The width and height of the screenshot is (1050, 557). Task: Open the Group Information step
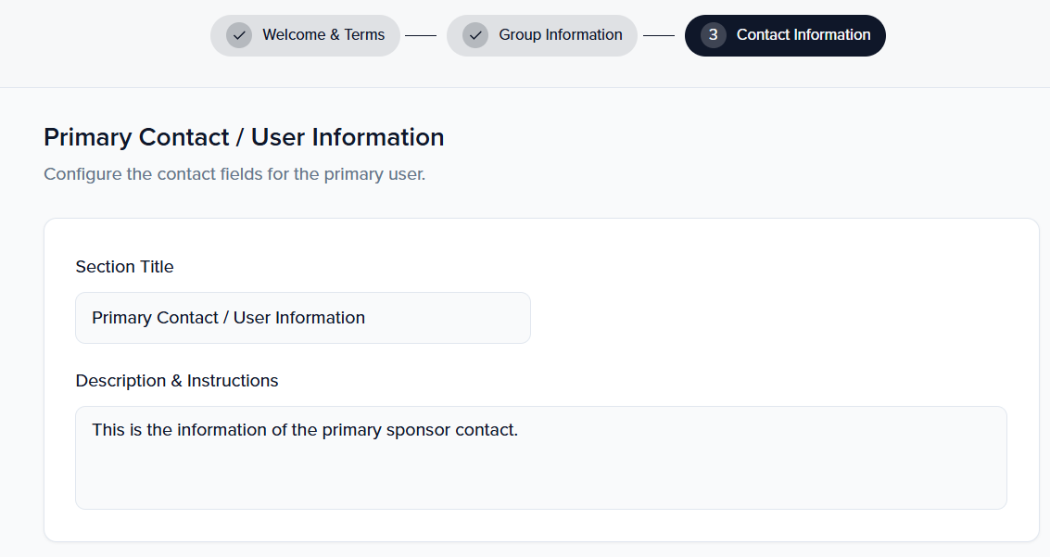point(560,35)
